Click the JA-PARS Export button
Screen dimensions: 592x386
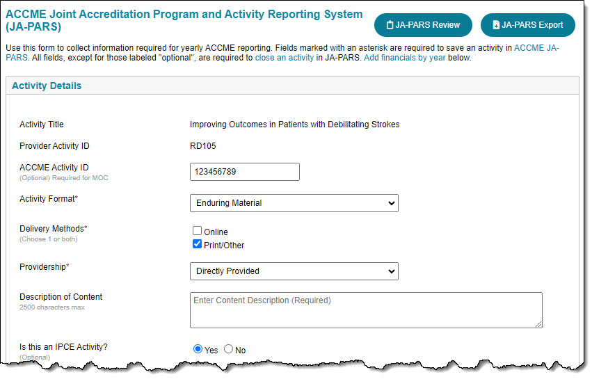tap(527, 25)
